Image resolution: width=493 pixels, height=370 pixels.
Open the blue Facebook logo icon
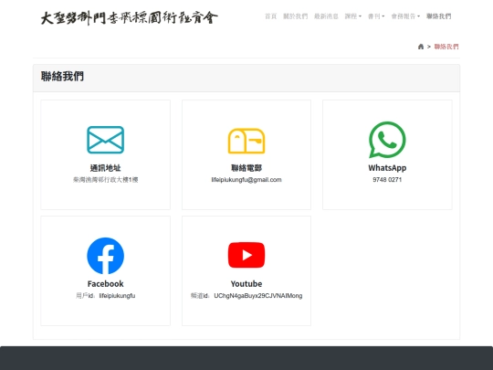click(x=105, y=256)
